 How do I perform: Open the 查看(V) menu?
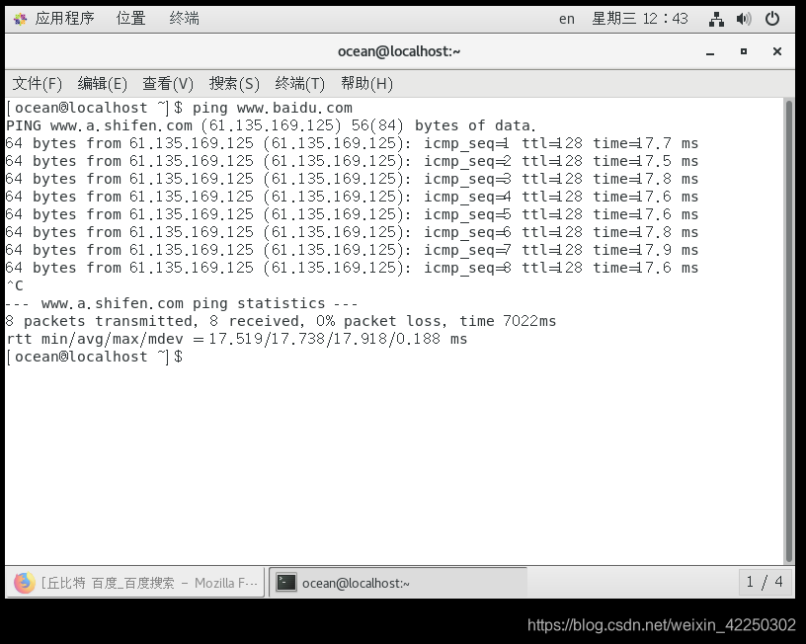point(168,83)
